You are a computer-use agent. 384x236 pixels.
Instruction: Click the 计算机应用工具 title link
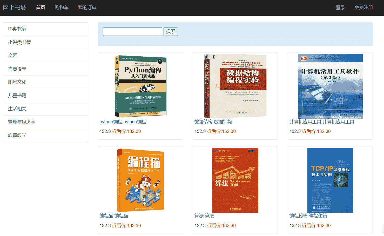coord(322,122)
